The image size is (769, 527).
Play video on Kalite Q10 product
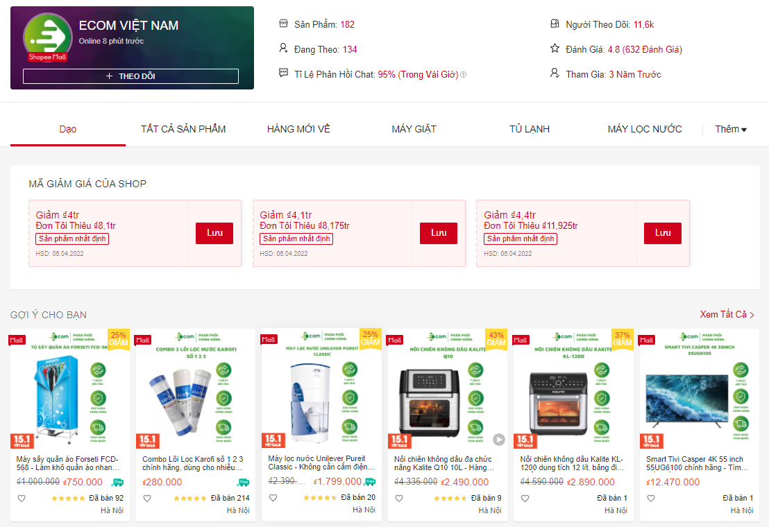pyautogui.click(x=499, y=440)
